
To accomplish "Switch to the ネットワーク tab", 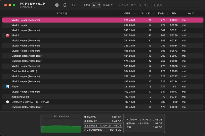I will click(139, 5).
